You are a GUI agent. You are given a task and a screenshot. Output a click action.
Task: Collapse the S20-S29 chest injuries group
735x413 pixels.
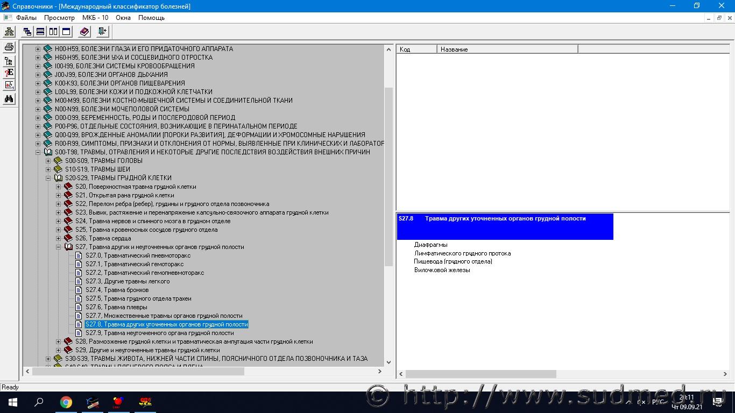48,178
